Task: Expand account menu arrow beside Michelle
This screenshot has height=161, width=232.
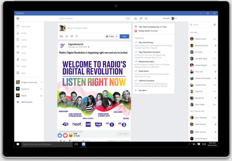Action: point(176,19)
